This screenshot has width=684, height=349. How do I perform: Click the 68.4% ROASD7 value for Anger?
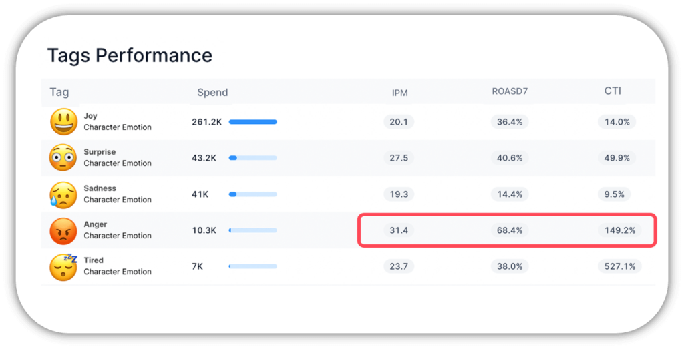(x=510, y=230)
